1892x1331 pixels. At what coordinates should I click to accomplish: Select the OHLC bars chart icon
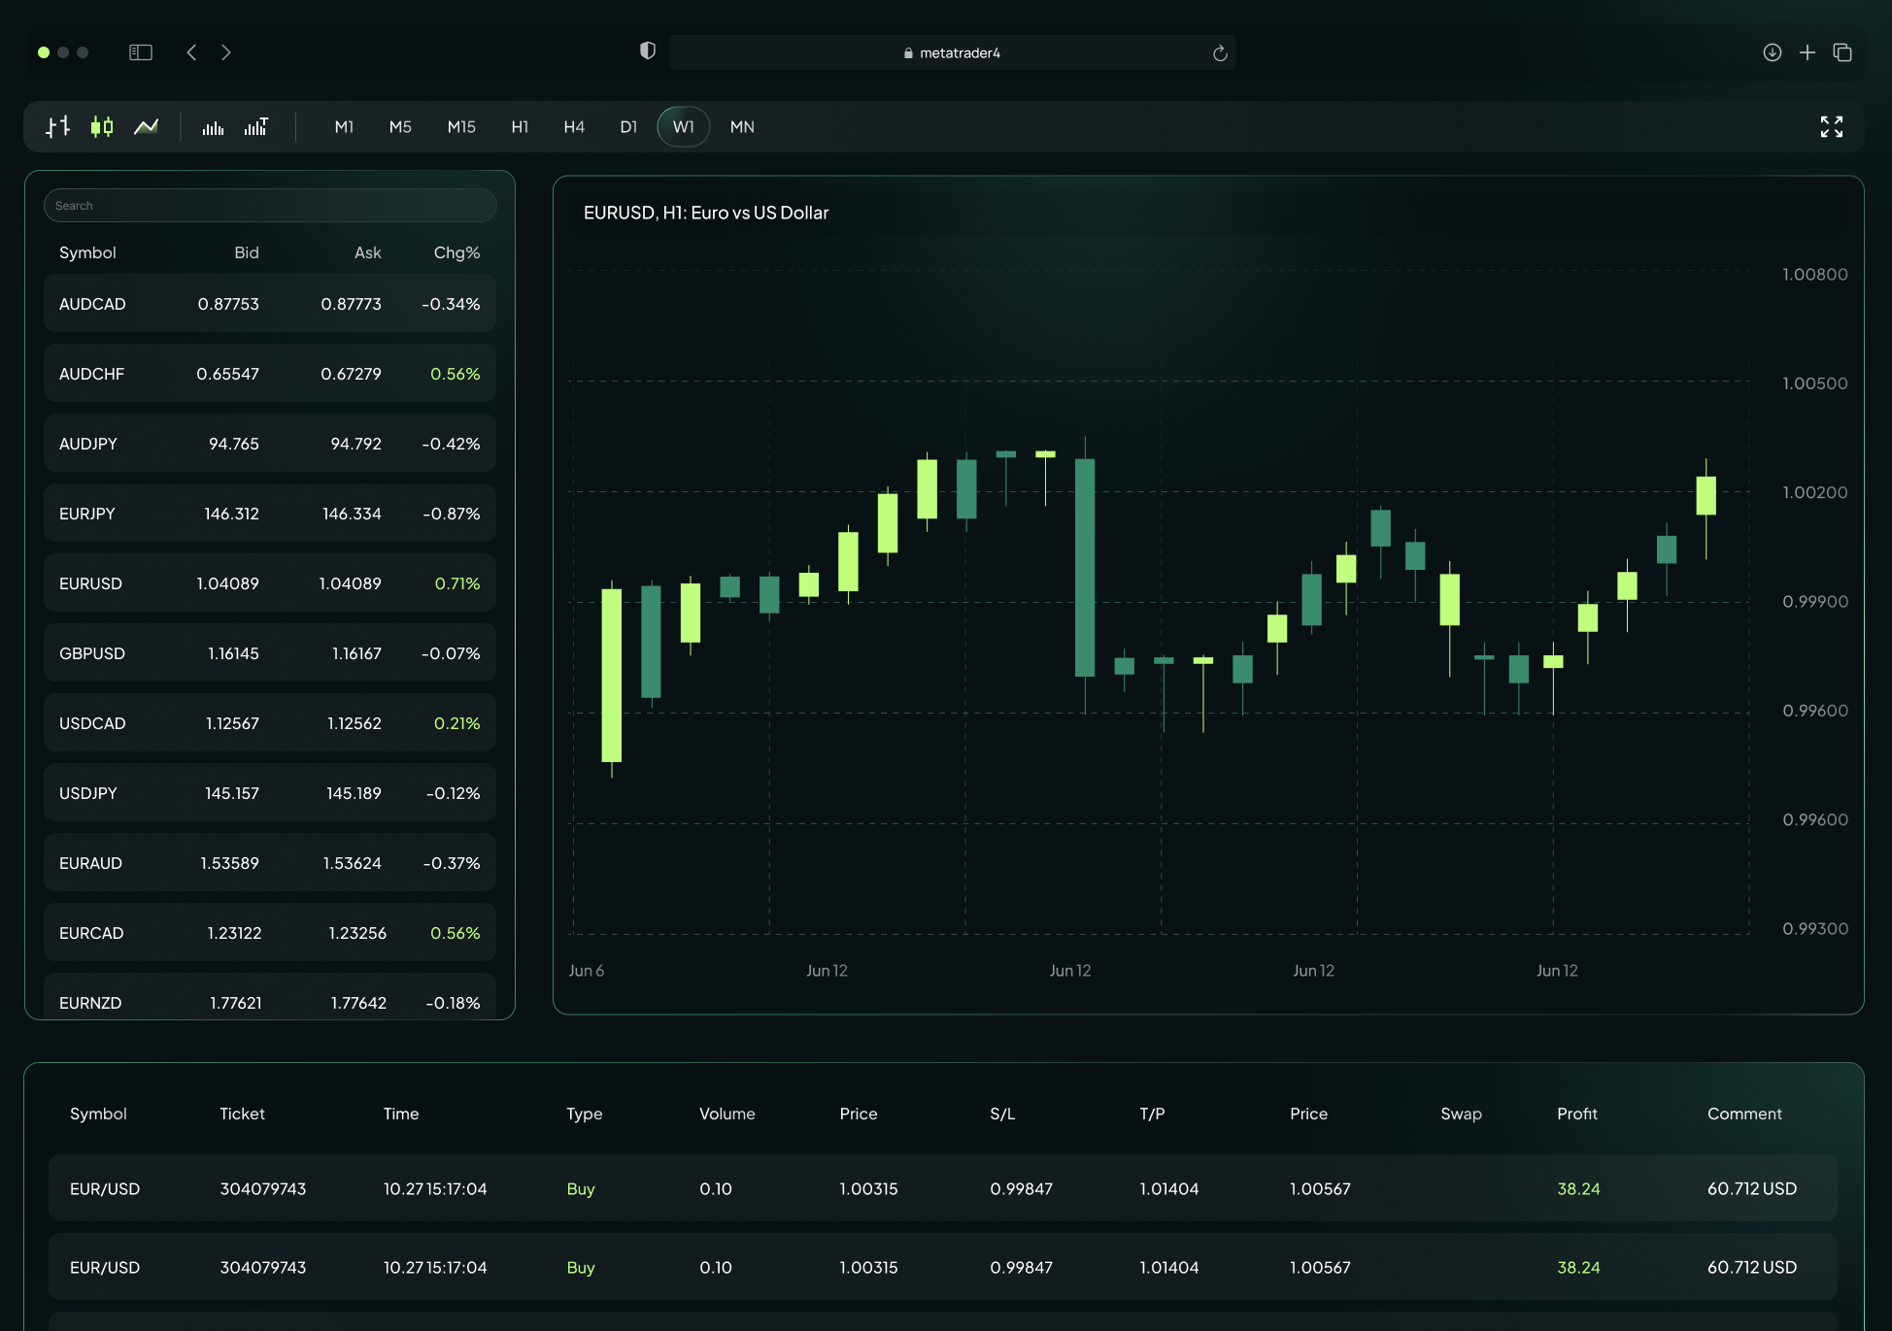56,126
